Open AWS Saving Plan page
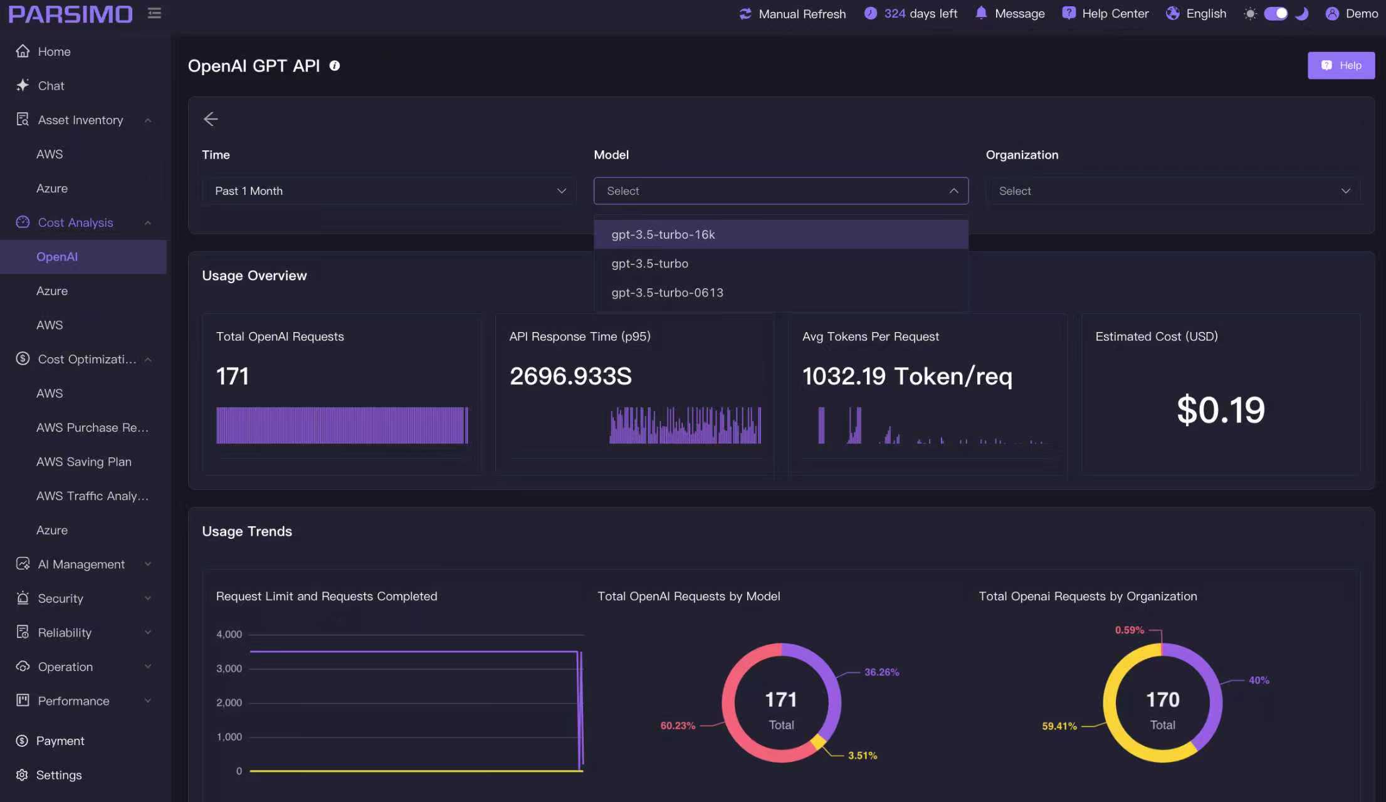 tap(84, 462)
